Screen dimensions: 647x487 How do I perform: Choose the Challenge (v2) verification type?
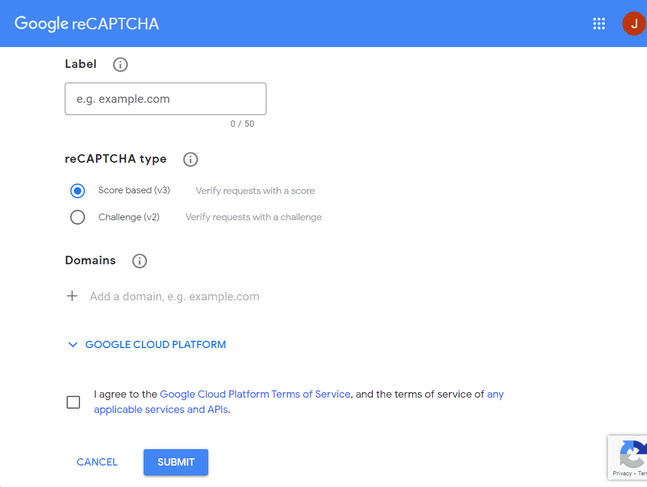(x=78, y=217)
